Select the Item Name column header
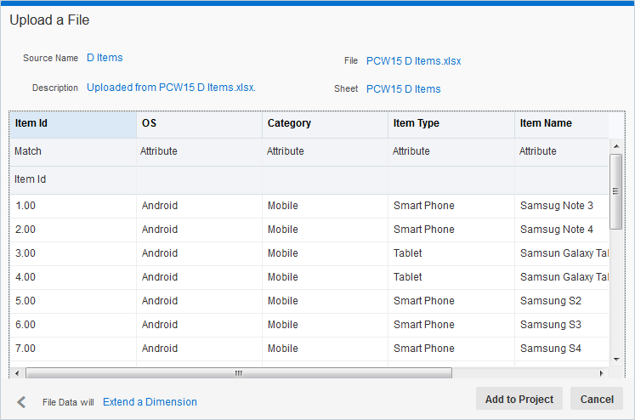Screen dimensions: 635x420 point(562,123)
